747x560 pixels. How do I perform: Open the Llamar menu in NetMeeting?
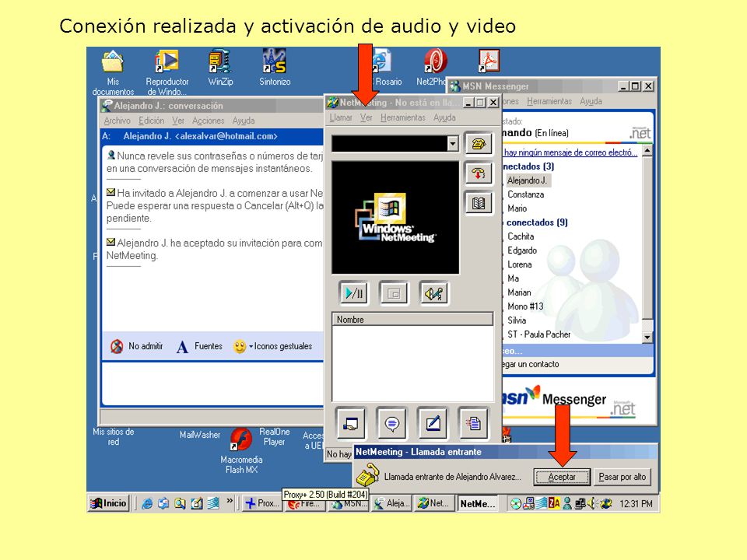(x=341, y=117)
